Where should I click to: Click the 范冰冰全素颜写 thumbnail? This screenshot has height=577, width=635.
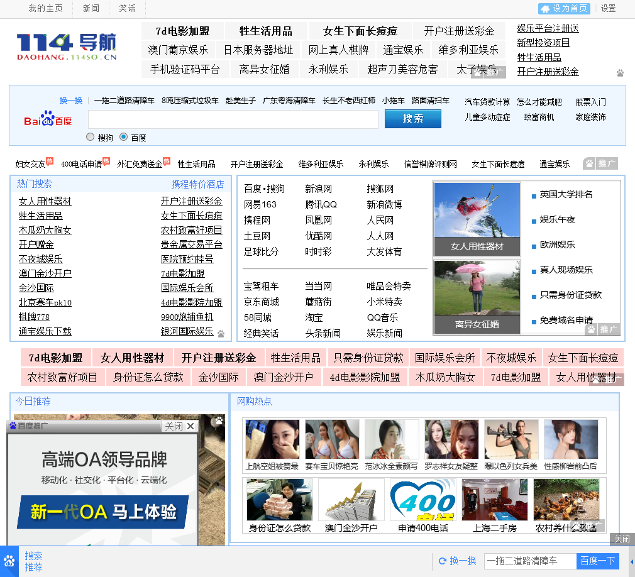[391, 439]
